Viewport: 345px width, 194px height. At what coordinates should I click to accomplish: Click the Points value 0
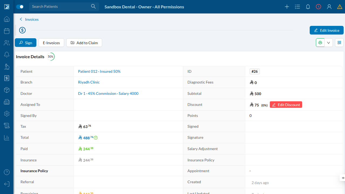tap(251, 116)
